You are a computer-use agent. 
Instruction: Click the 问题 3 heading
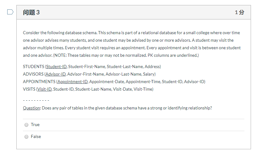31,12
